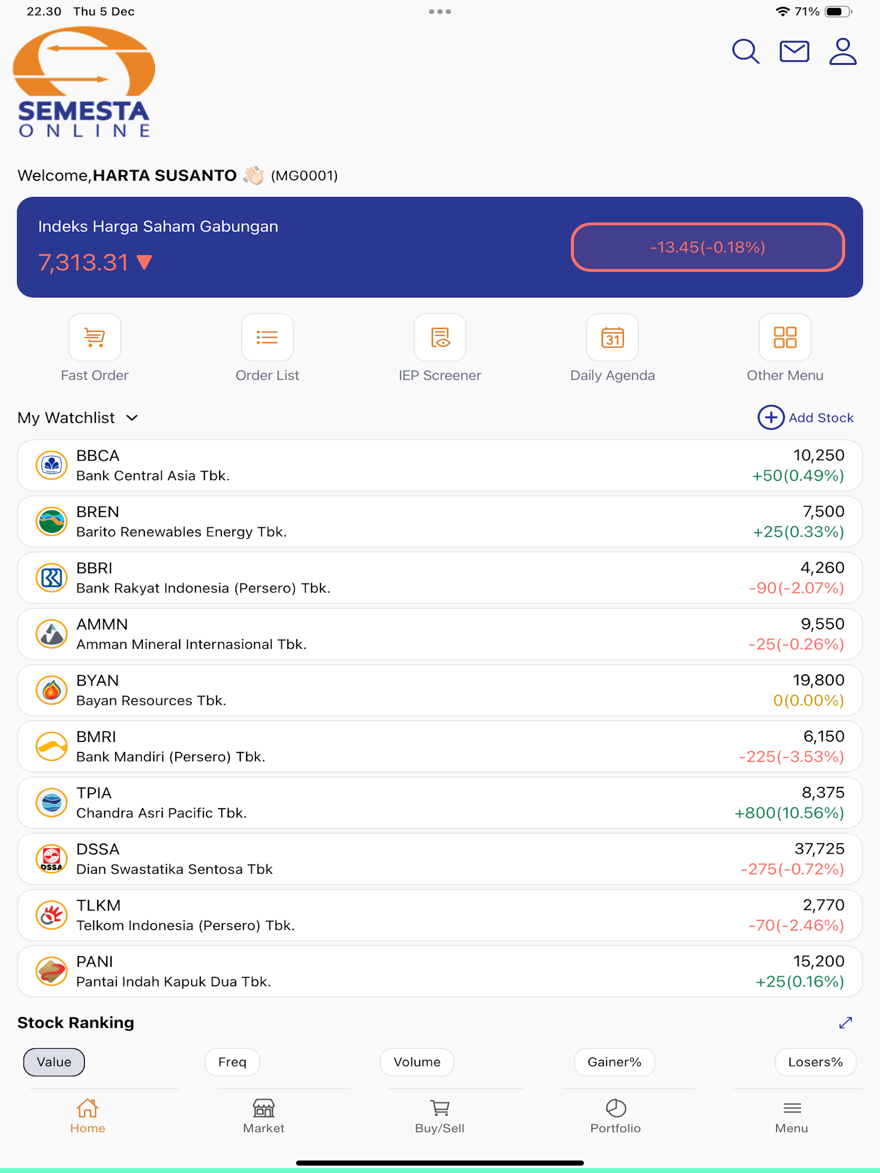880x1173 pixels.
Task: Open the IEP Screener icon
Action: (440, 337)
